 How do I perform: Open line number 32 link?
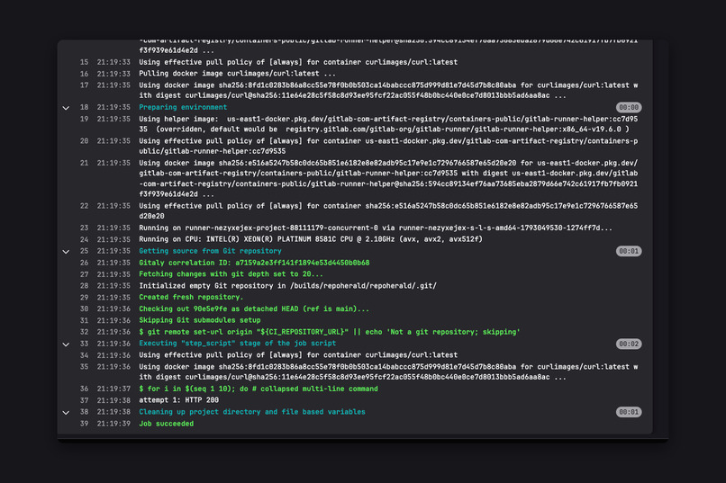[84, 332]
